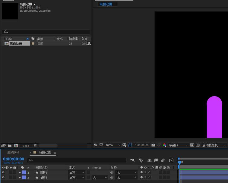Enable the frame blending icon

(156, 160)
